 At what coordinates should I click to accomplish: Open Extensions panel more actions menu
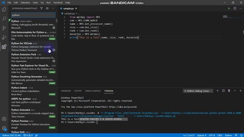click(53, 8)
